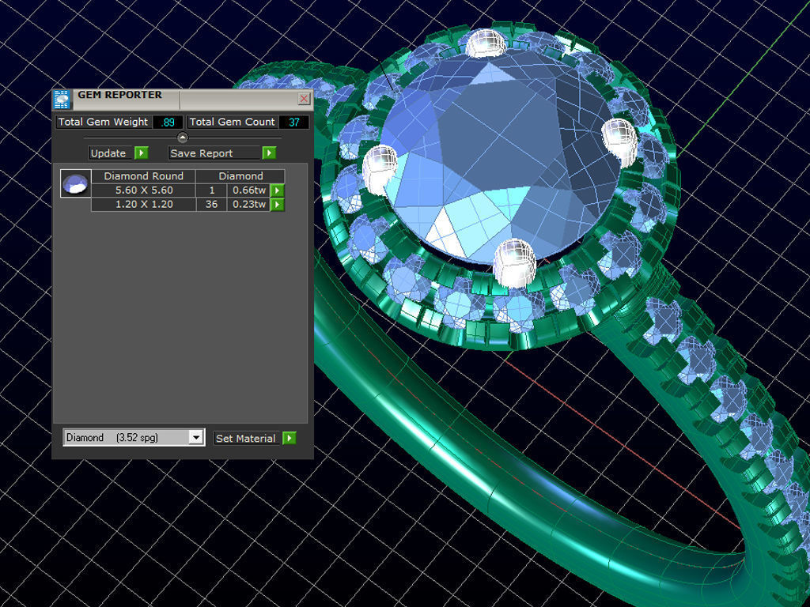
Task: Click the green arrow next to Update
Action: point(142,153)
